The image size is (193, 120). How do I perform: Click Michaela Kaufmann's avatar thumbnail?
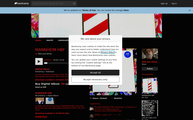click(x=91, y=108)
